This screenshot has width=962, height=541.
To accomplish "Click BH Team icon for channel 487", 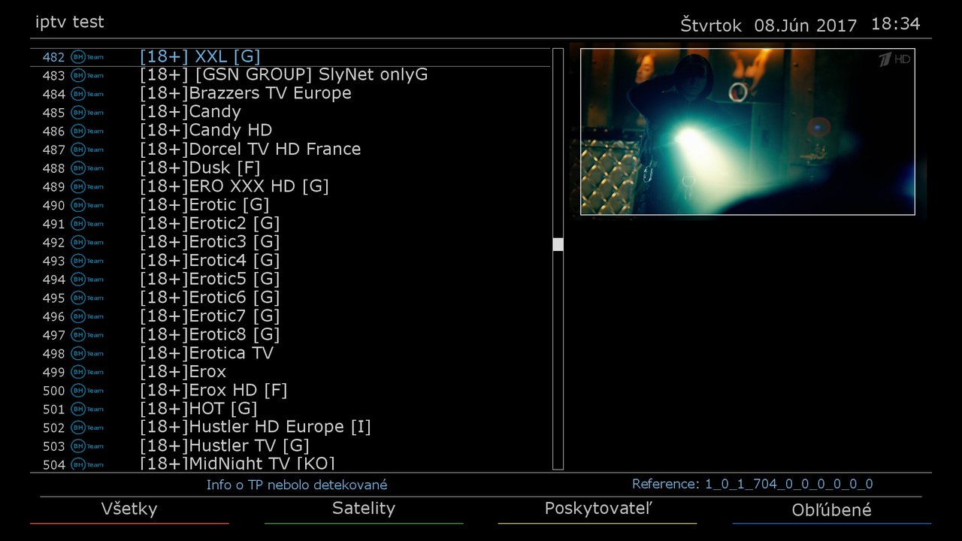I will pyautogui.click(x=87, y=150).
